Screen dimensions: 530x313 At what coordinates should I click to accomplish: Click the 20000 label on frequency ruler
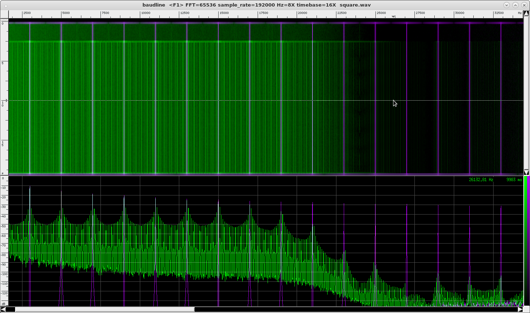[x=303, y=13]
